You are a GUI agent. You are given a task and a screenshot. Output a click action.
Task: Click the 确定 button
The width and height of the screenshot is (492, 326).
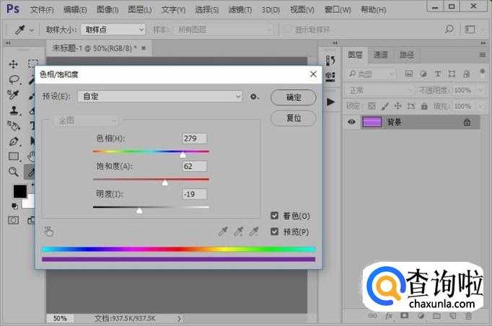pos(294,97)
